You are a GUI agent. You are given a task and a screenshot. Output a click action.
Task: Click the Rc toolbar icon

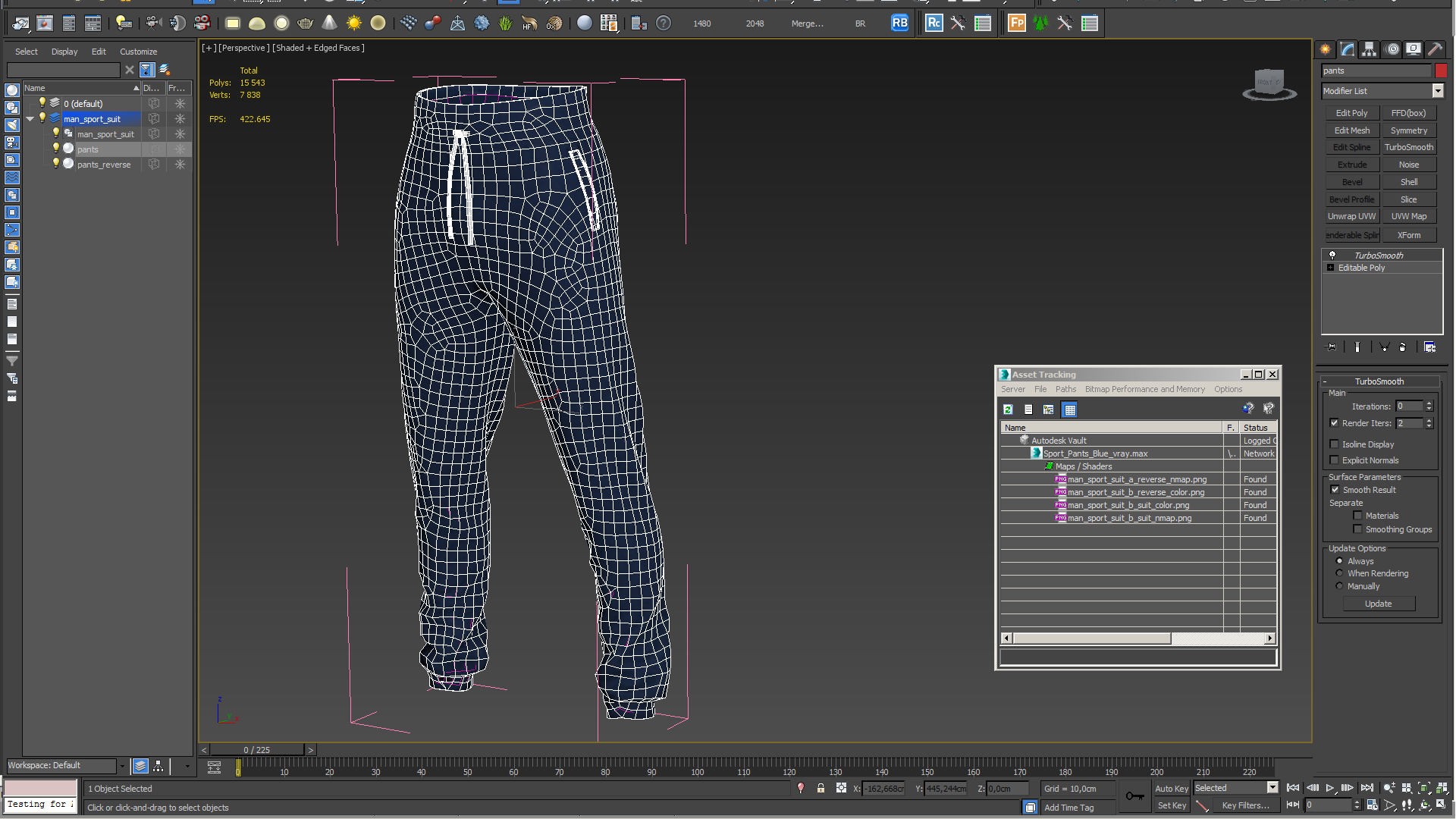click(934, 24)
